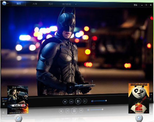Adjust the volume slider handle
This screenshot has width=154, height=122.
click(x=106, y=101)
